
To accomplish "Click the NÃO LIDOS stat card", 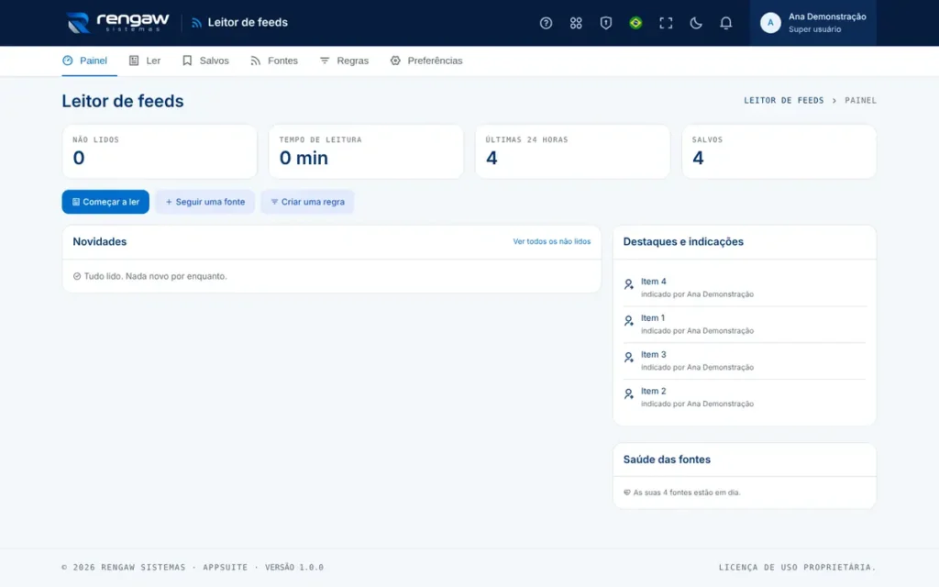I will pos(160,151).
